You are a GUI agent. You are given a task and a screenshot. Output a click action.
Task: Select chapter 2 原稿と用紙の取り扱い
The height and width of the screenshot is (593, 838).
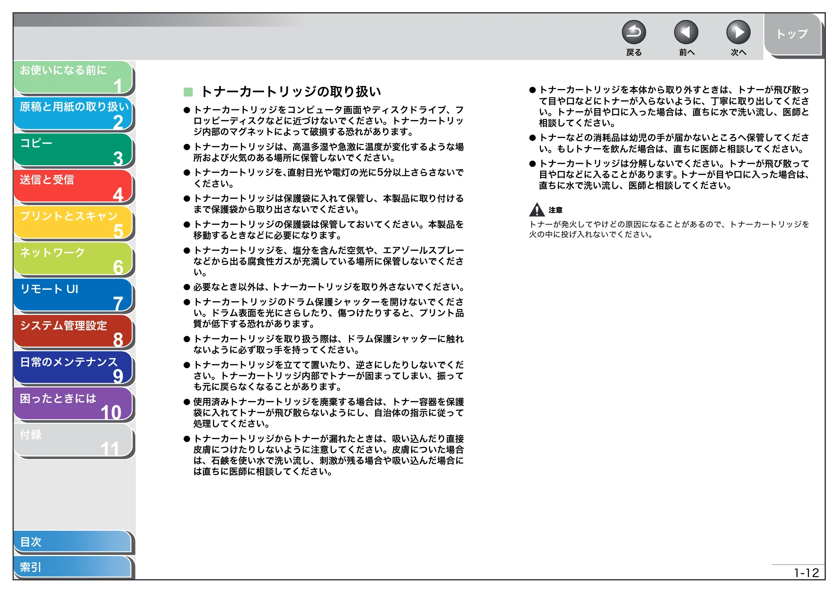(73, 114)
